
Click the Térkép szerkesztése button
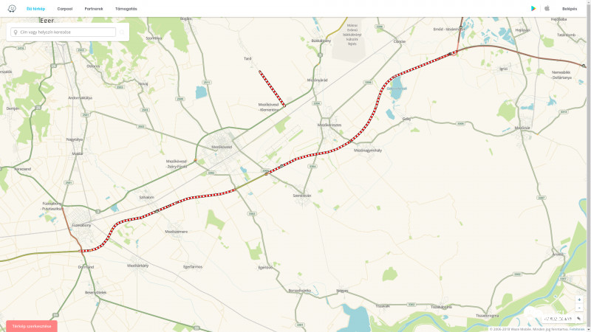coord(32,326)
